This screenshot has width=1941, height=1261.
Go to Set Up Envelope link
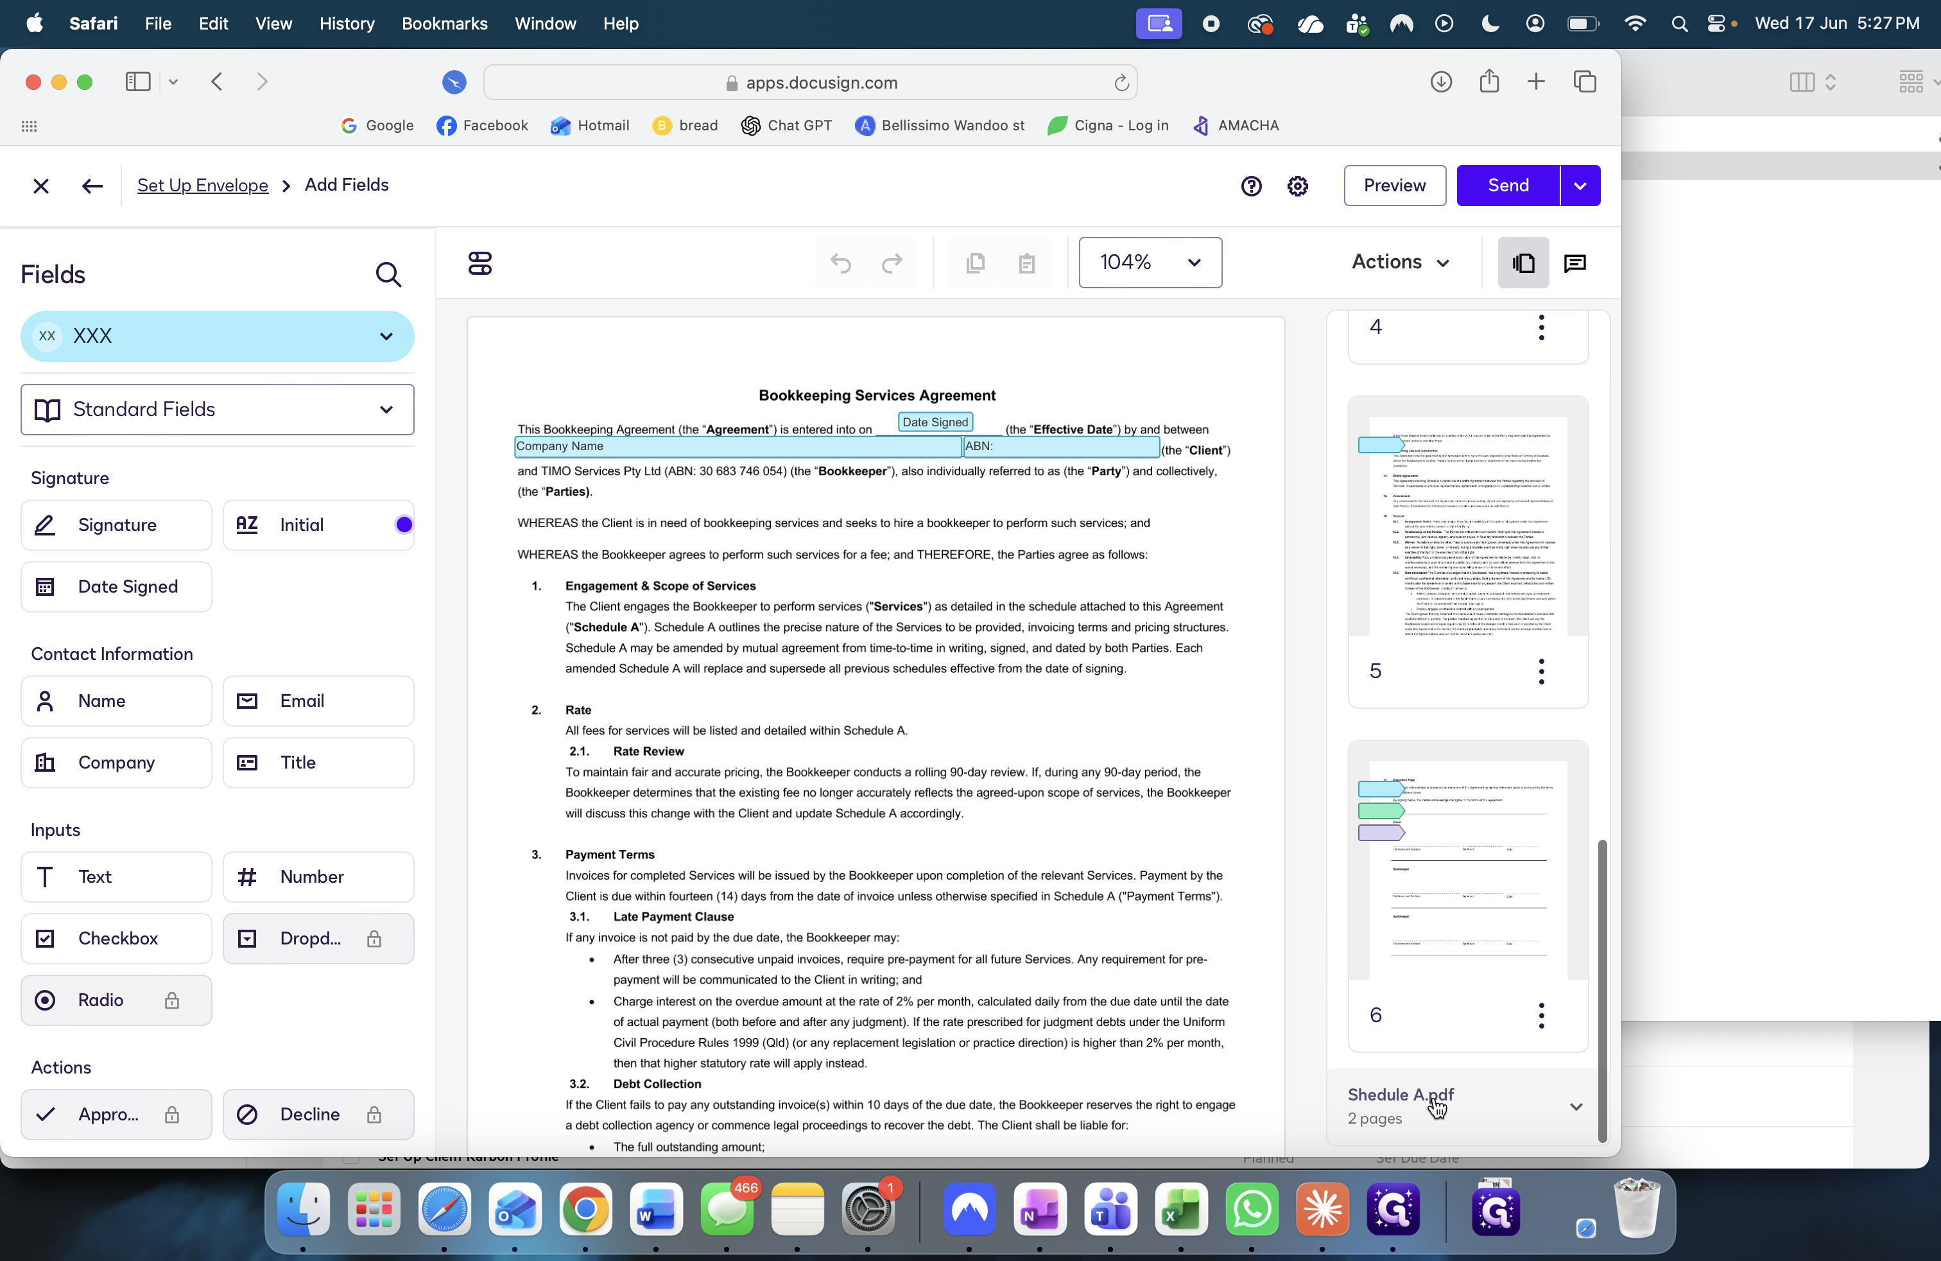click(202, 185)
